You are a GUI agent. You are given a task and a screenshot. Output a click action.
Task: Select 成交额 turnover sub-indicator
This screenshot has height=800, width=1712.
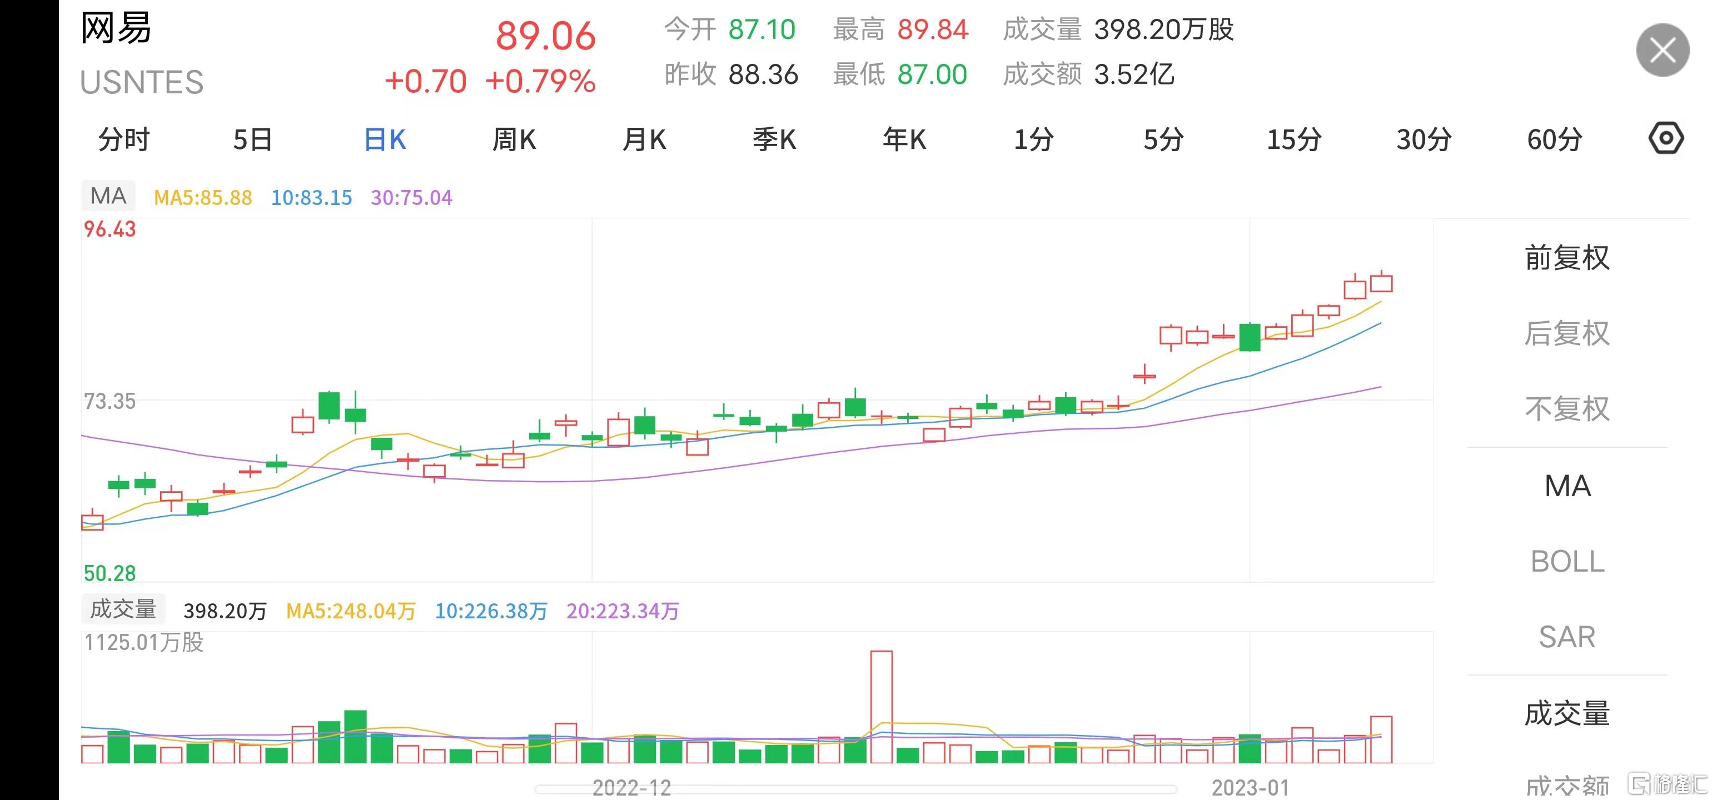1567,787
